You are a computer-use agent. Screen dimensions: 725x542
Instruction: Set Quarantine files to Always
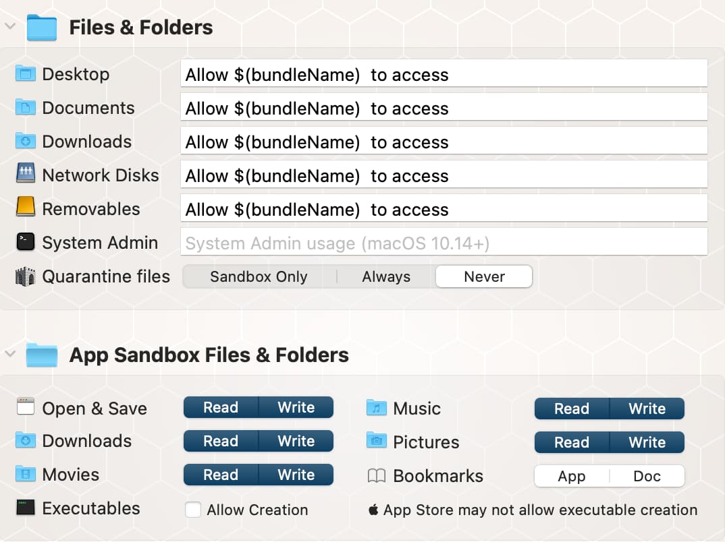[386, 276]
